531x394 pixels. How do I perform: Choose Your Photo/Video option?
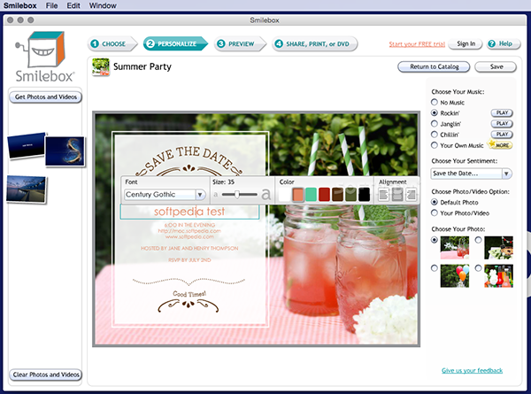[x=435, y=213]
